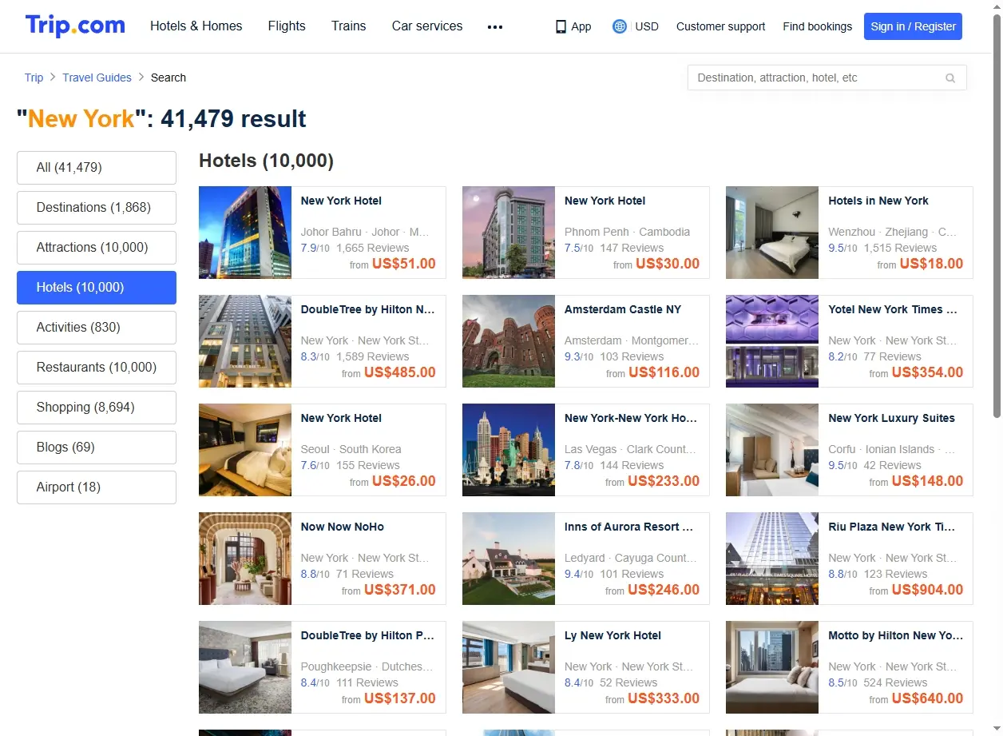This screenshot has width=1003, height=736.
Task: Select Airport (18) filter
Action: pyautogui.click(x=97, y=487)
